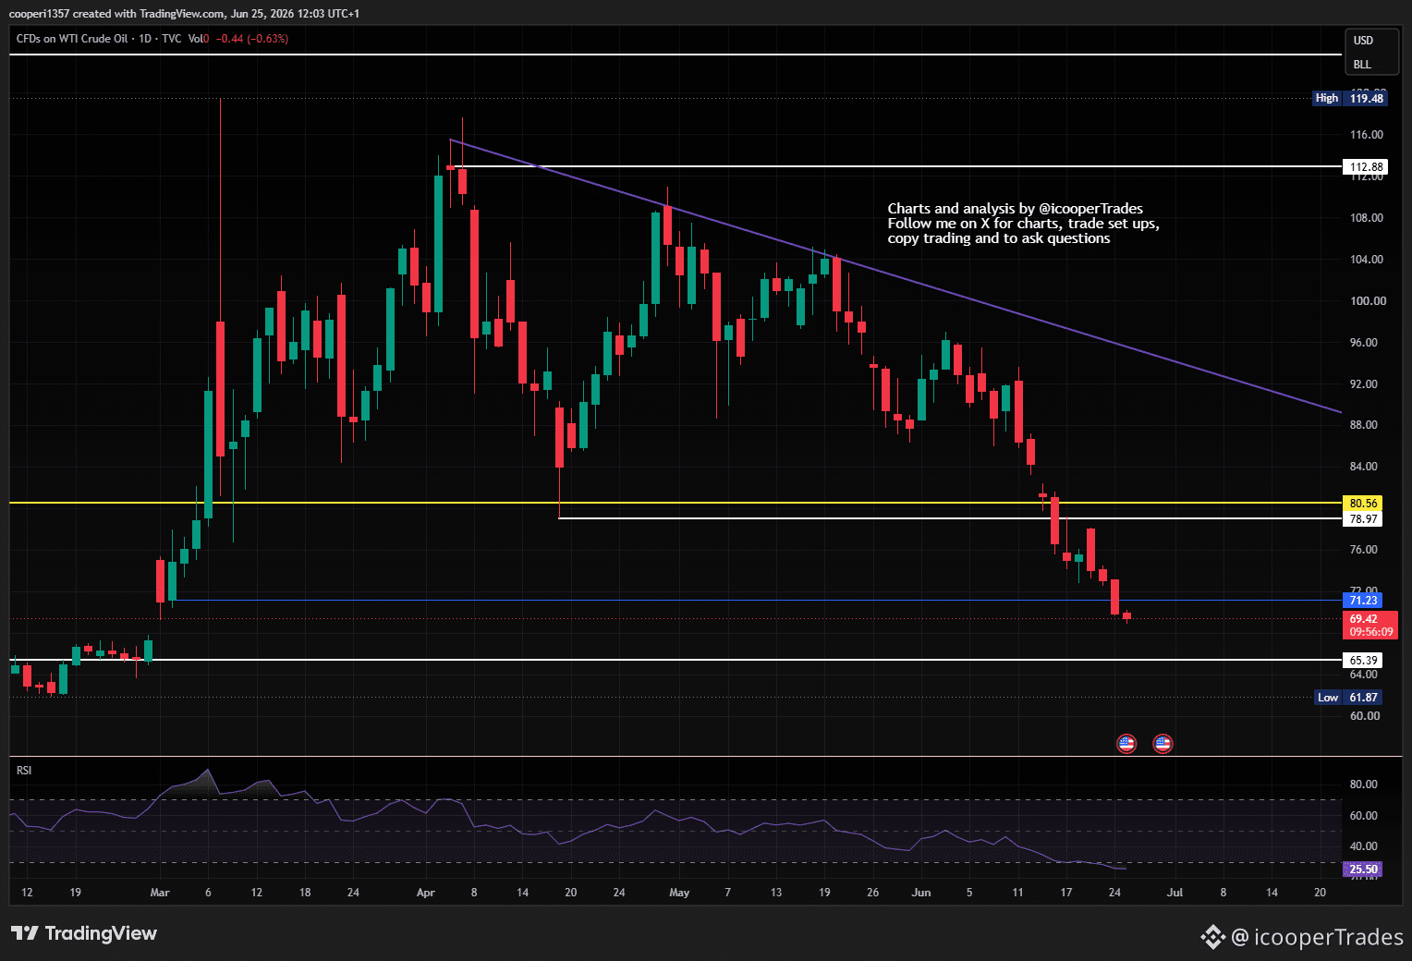Click the red 69.42 current price label

tap(1363, 619)
